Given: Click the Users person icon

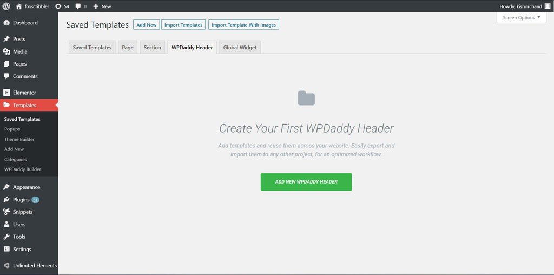Looking at the screenshot, I should (x=6, y=225).
